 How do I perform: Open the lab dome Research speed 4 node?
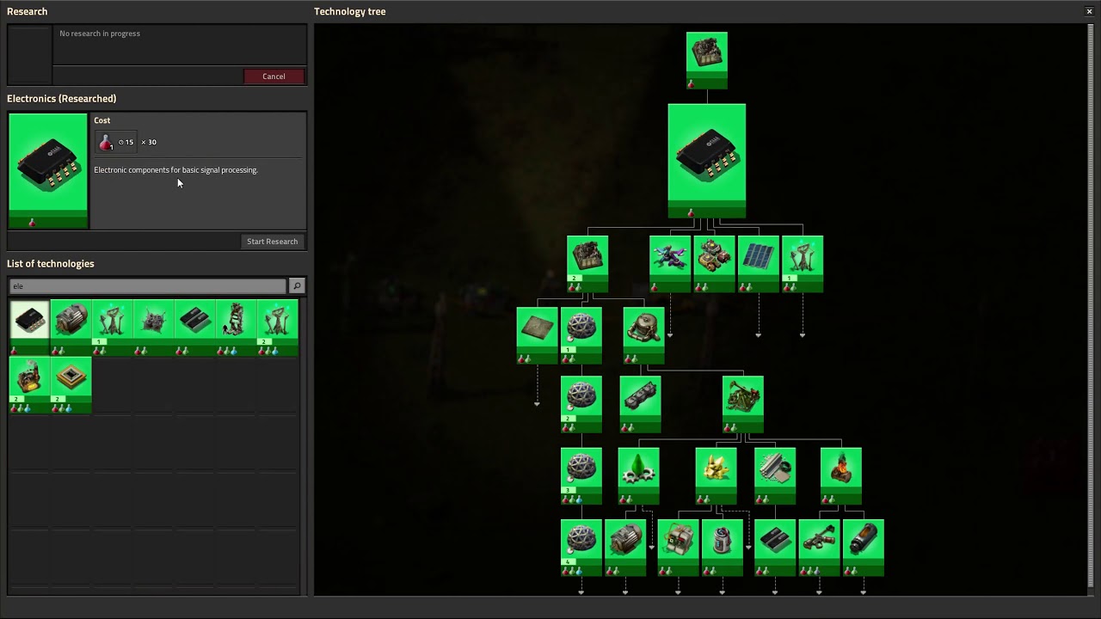[581, 548]
